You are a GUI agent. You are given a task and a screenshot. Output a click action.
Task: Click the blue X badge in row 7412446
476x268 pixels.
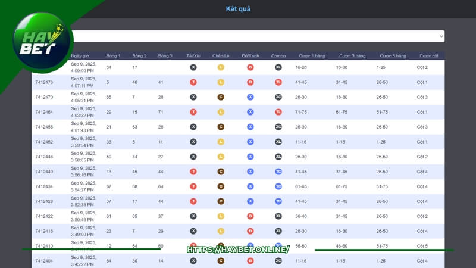pyautogui.click(x=250, y=157)
